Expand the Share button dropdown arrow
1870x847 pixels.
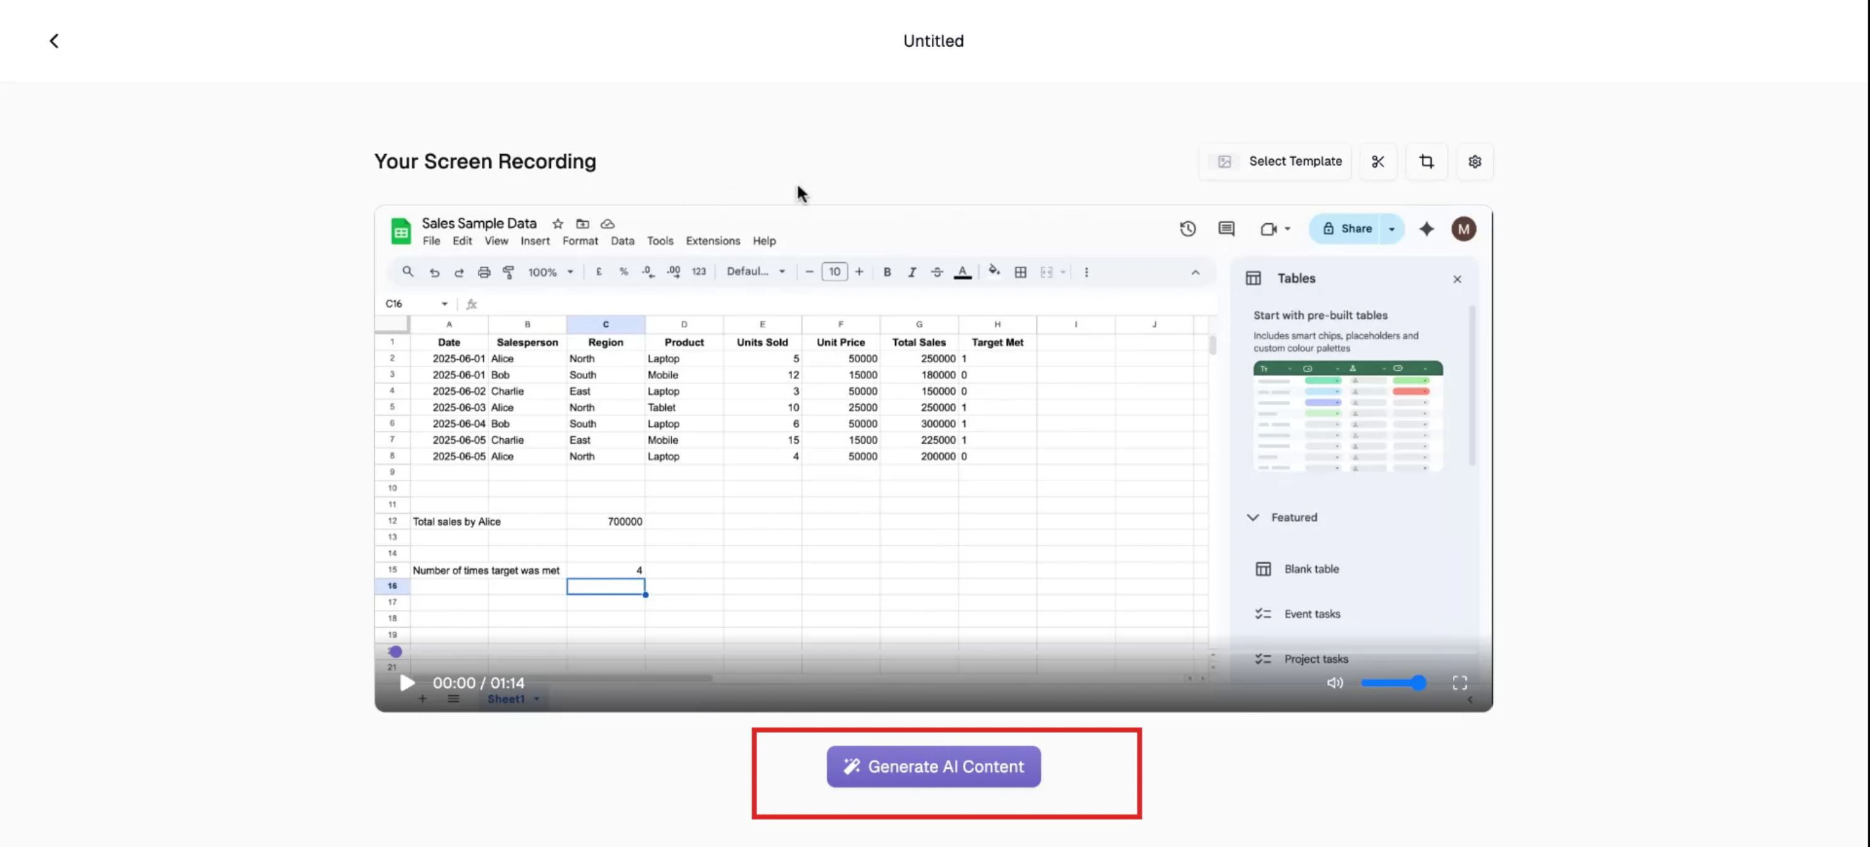click(1391, 229)
